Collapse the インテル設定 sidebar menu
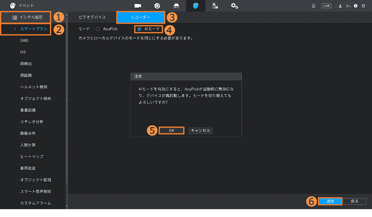This screenshot has height=217, width=372. [27, 17]
